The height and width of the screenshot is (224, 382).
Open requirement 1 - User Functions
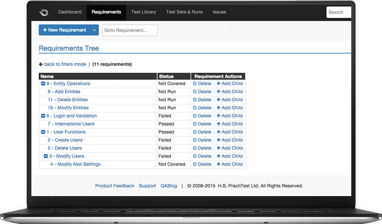coord(66,132)
